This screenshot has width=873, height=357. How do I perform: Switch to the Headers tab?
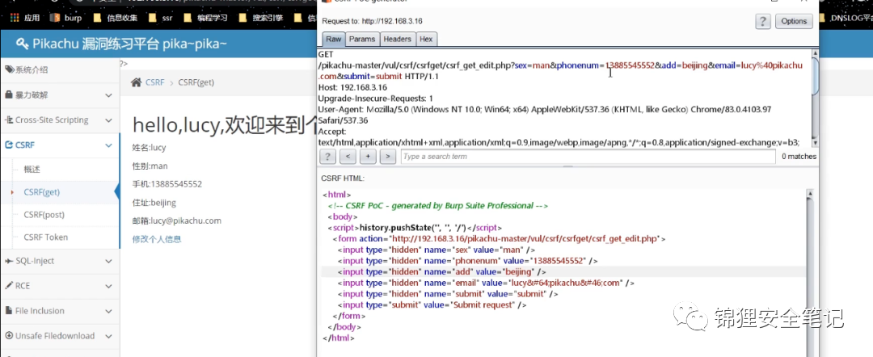pos(397,39)
